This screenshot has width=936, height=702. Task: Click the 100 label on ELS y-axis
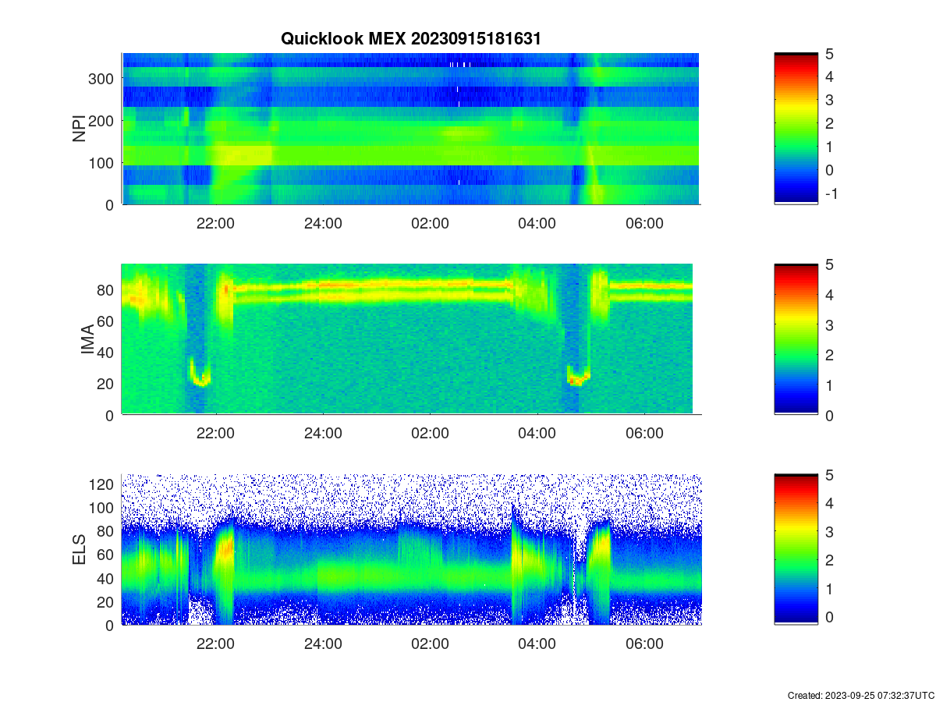click(101, 508)
